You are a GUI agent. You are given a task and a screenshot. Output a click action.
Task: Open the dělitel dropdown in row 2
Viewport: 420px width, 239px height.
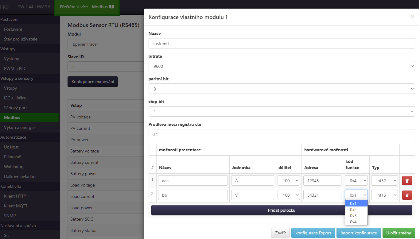point(289,195)
